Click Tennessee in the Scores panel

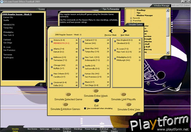click(x=8, y=55)
